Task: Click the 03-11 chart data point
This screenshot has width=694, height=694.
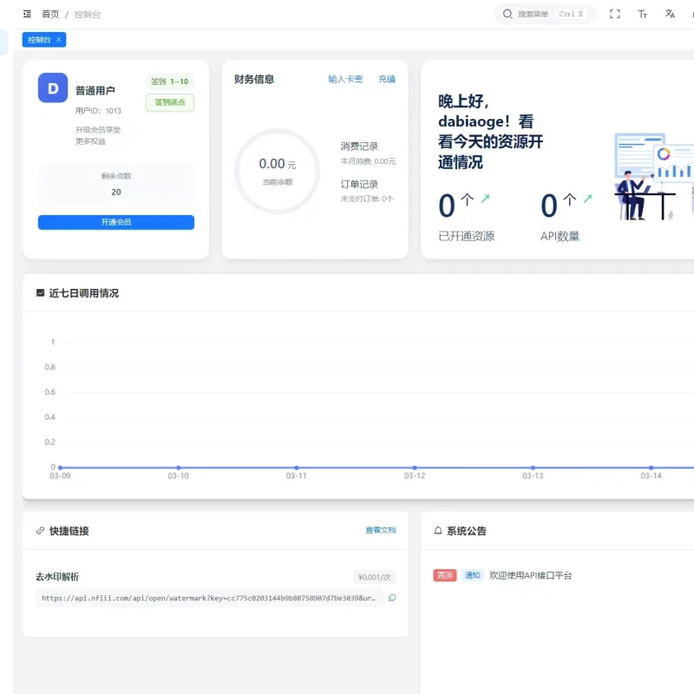Action: click(x=297, y=468)
